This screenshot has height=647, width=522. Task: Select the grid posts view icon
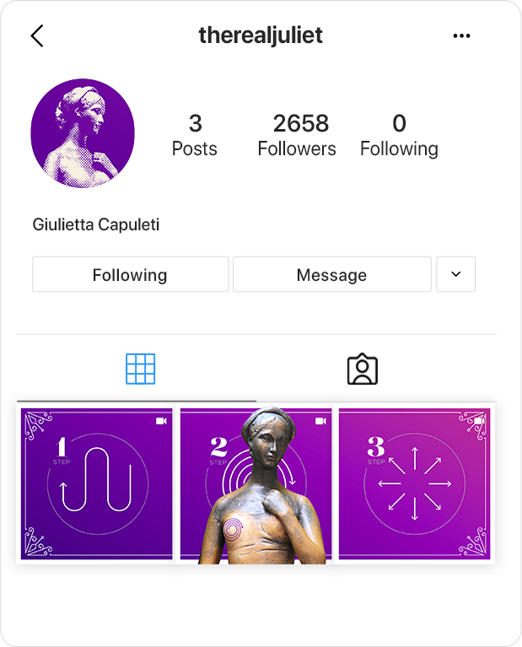coord(140,369)
